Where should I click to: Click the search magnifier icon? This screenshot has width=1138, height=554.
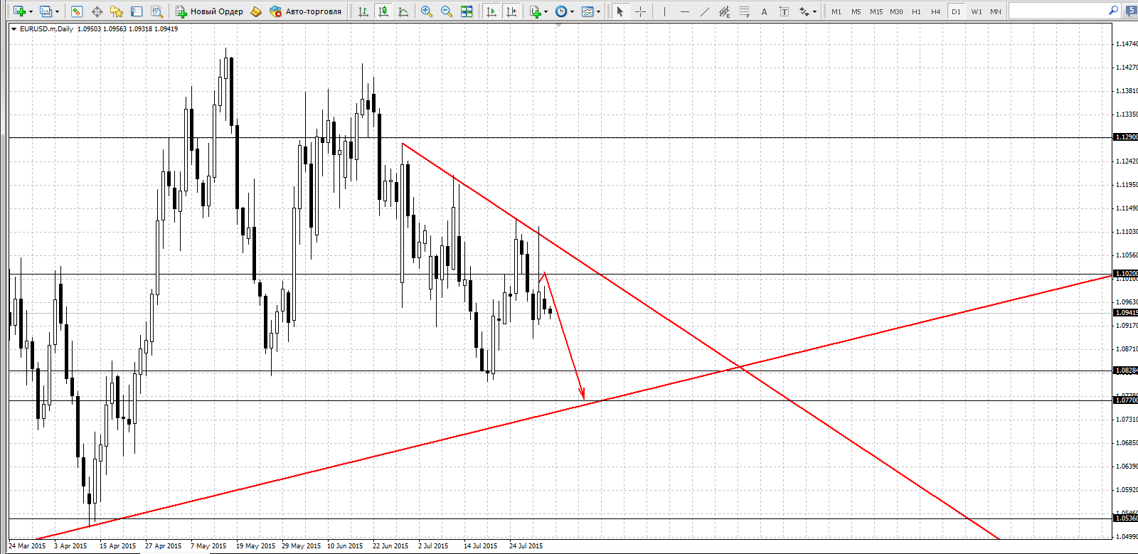pyautogui.click(x=1113, y=11)
